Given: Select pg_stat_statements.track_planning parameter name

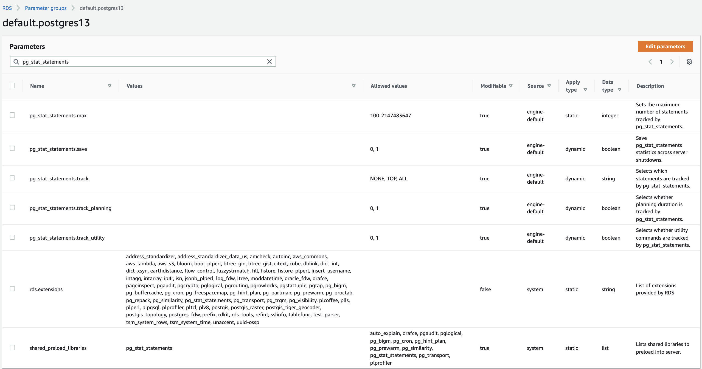Looking at the screenshot, I should tap(71, 208).
